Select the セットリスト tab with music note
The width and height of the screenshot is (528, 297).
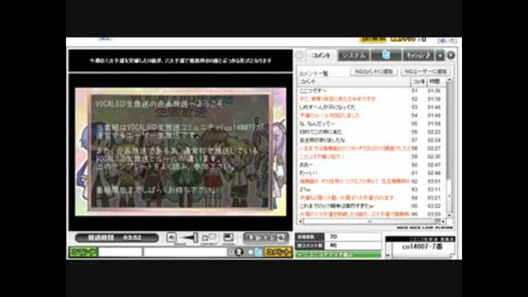tap(419, 56)
